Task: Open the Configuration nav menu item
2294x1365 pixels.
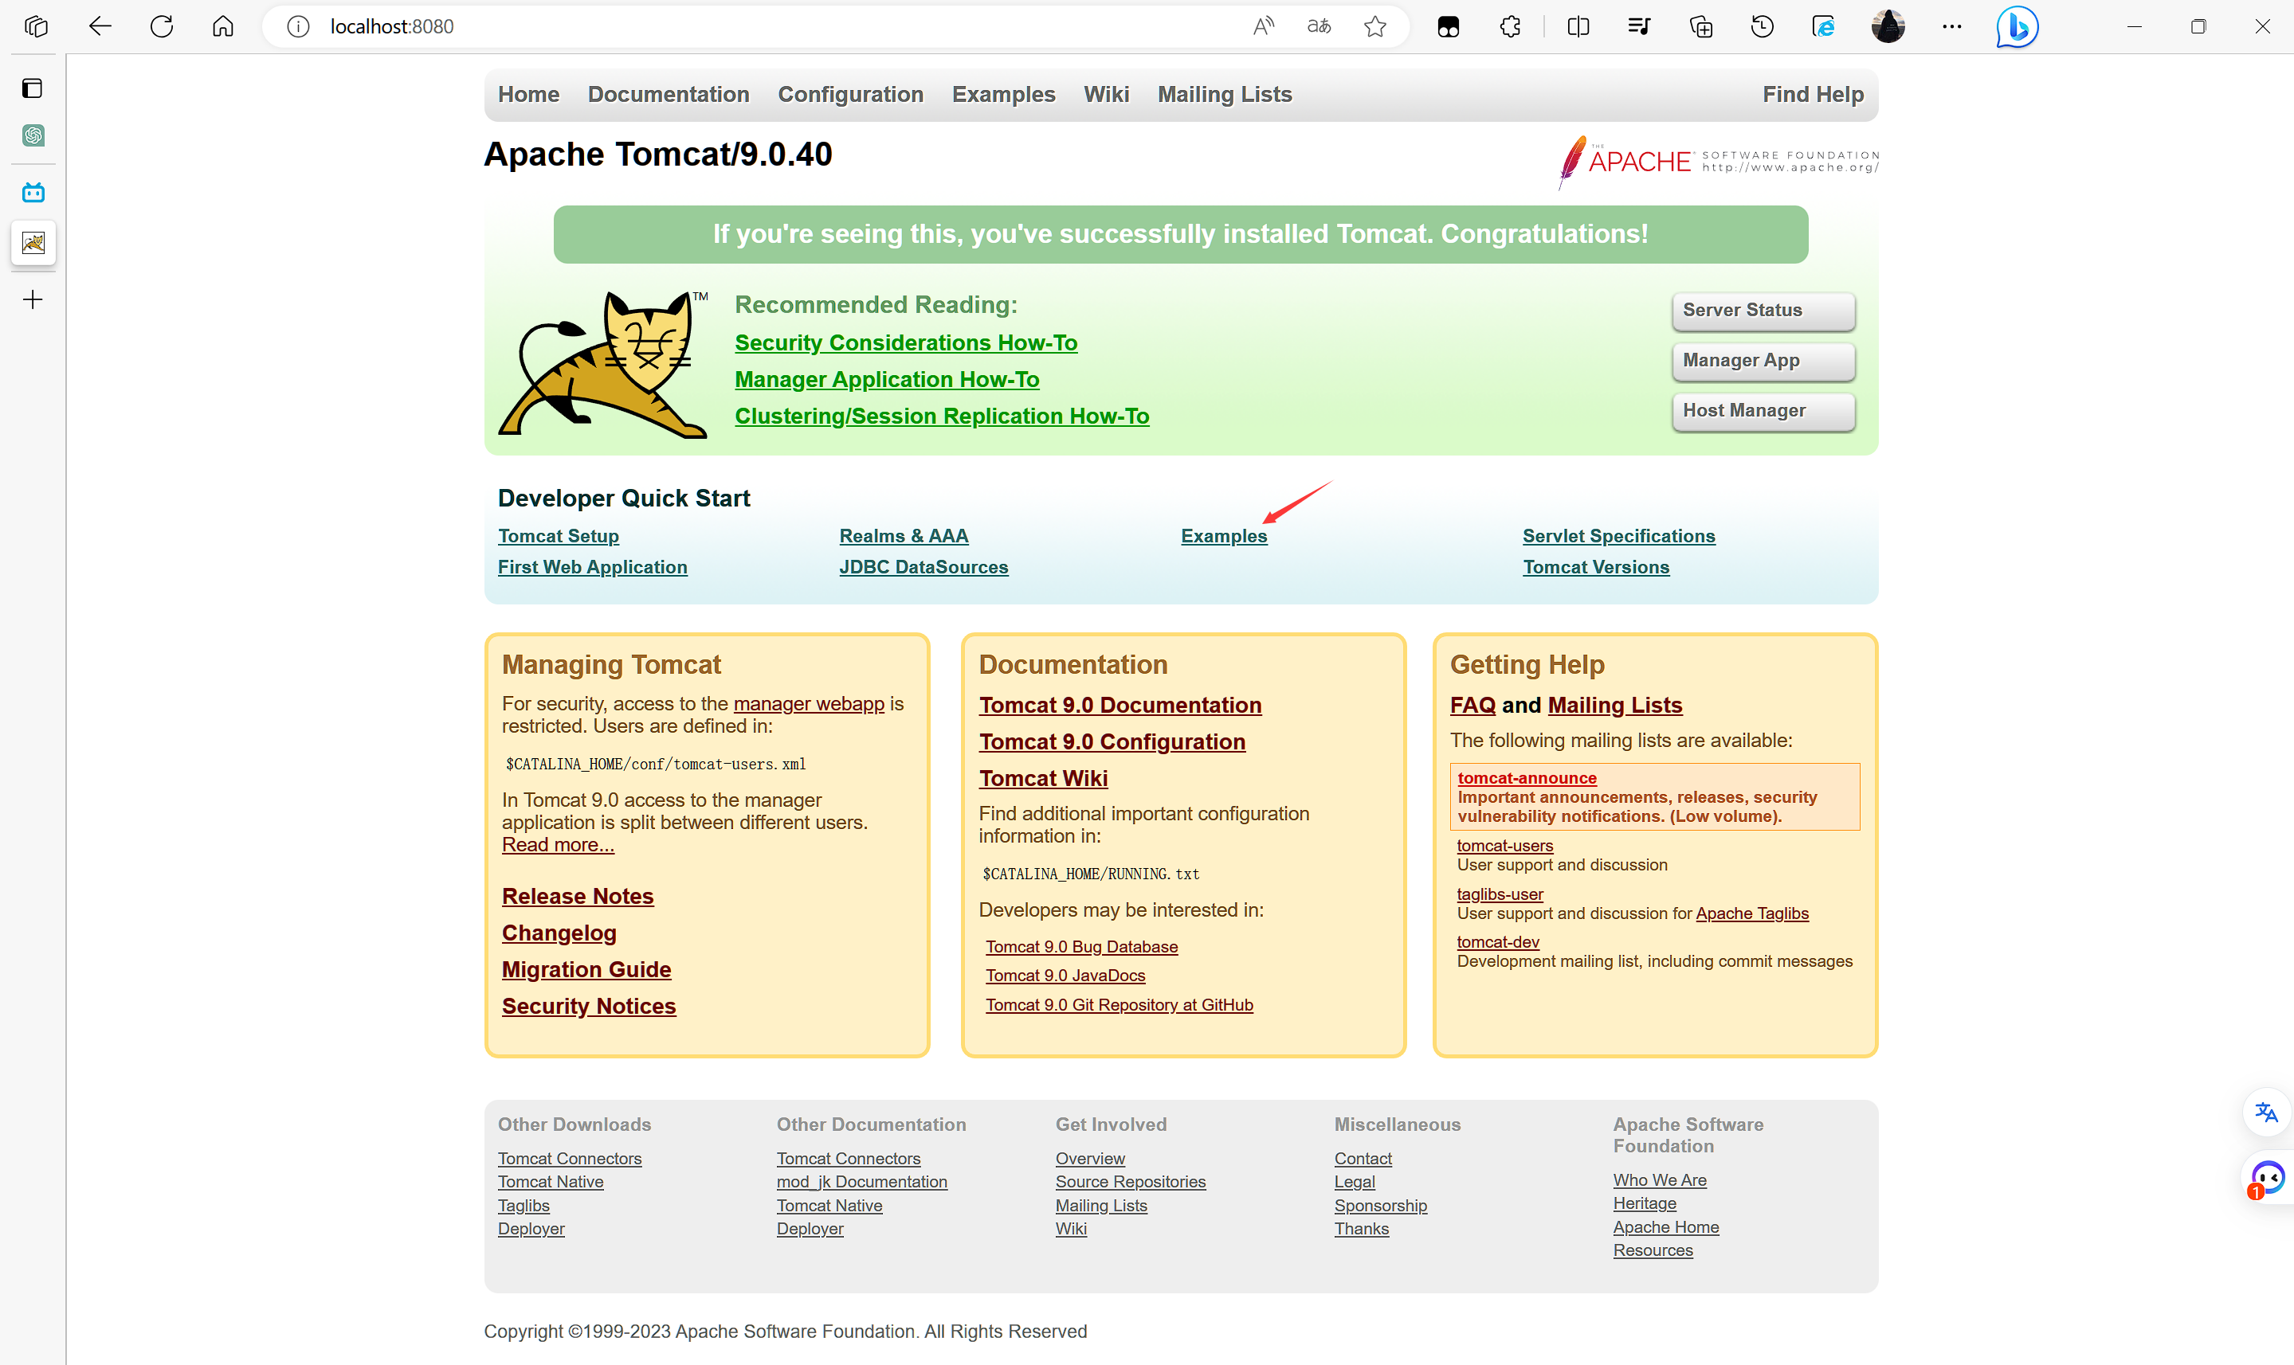Action: (850, 95)
